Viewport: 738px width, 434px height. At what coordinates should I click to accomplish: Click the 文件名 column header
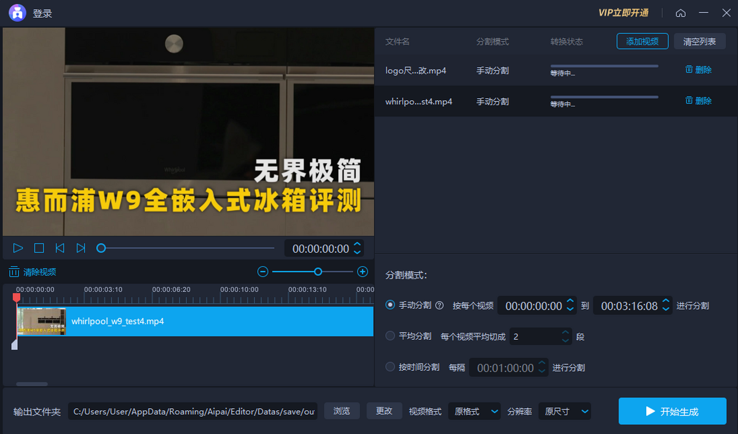(397, 42)
